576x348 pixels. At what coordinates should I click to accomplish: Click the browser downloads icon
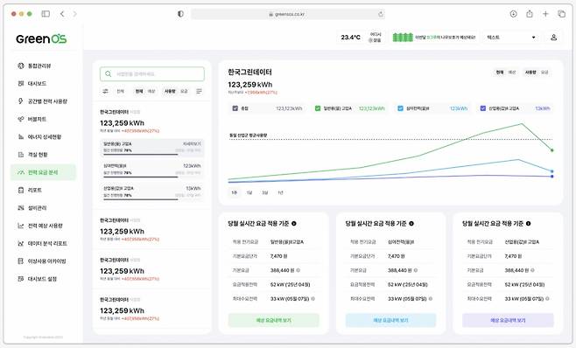(x=513, y=14)
